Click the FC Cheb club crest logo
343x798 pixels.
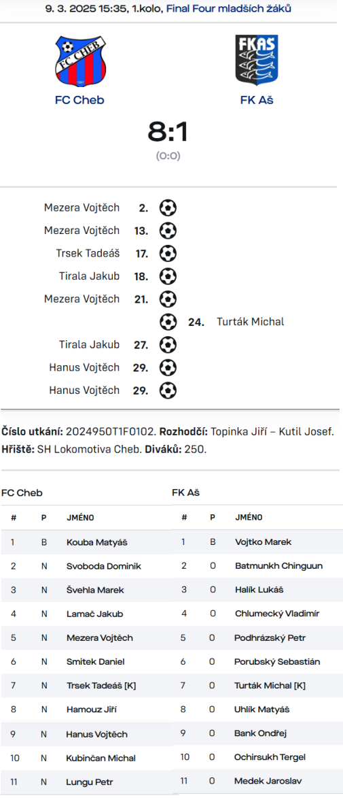tap(79, 61)
